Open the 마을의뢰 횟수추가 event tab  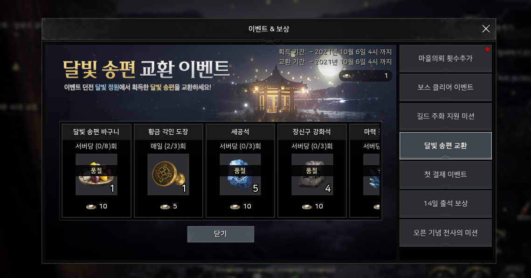pos(446,58)
